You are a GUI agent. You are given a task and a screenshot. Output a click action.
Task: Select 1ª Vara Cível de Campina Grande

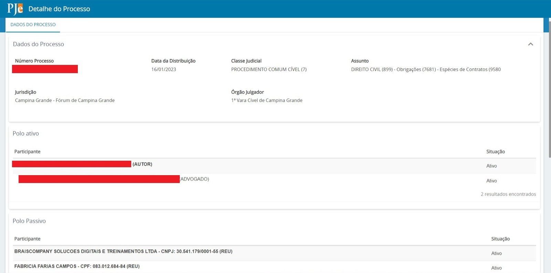pos(267,100)
